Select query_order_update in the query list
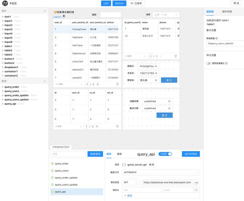 point(77,178)
